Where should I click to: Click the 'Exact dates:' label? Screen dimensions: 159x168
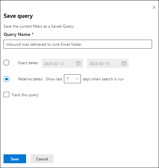[28, 63]
